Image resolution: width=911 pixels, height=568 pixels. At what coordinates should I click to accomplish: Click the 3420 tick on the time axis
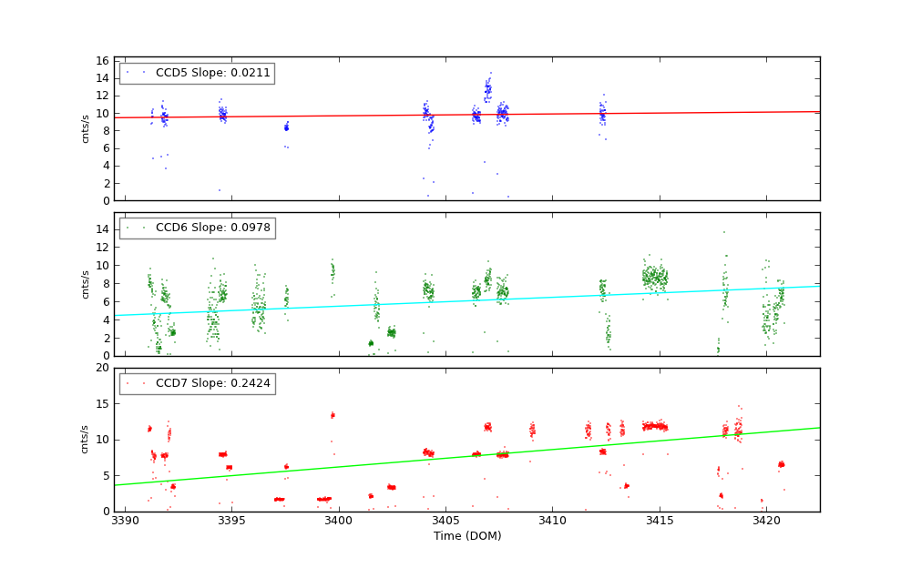coord(765,521)
